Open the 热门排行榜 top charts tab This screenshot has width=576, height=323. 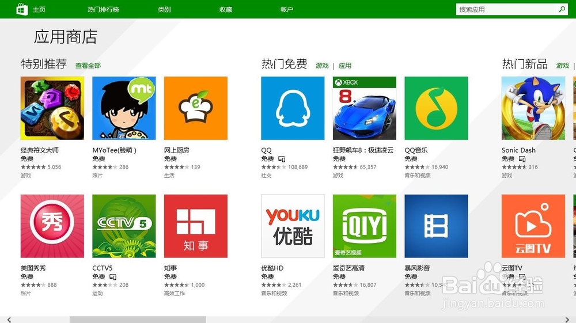click(103, 10)
